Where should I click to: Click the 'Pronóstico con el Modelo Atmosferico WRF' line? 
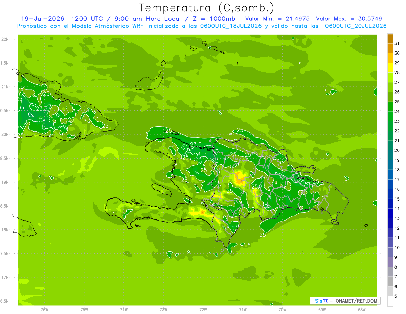tap(81, 26)
